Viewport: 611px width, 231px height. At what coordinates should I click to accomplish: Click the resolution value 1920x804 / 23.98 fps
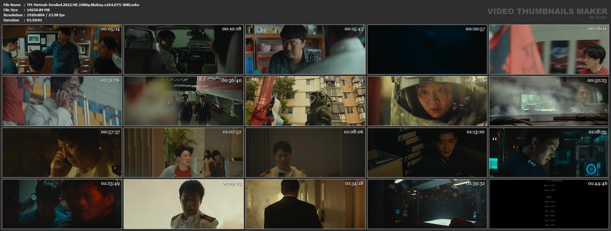(x=46, y=15)
